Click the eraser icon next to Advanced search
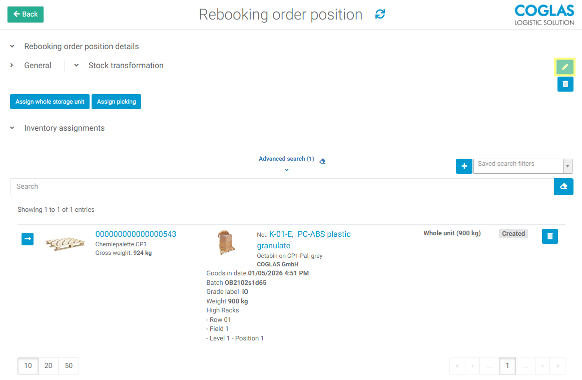This screenshot has height=380, width=582. 322,161
